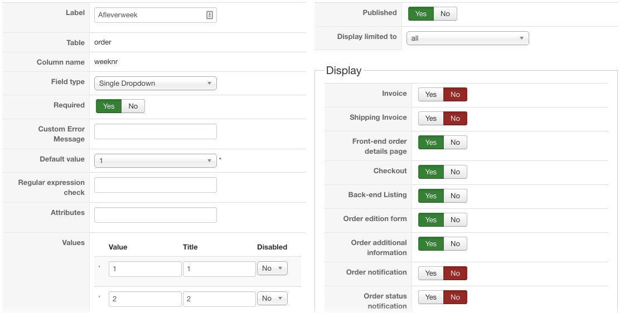The height and width of the screenshot is (313, 629).
Task: Edit the Title field of the first value
Action: tap(219, 269)
